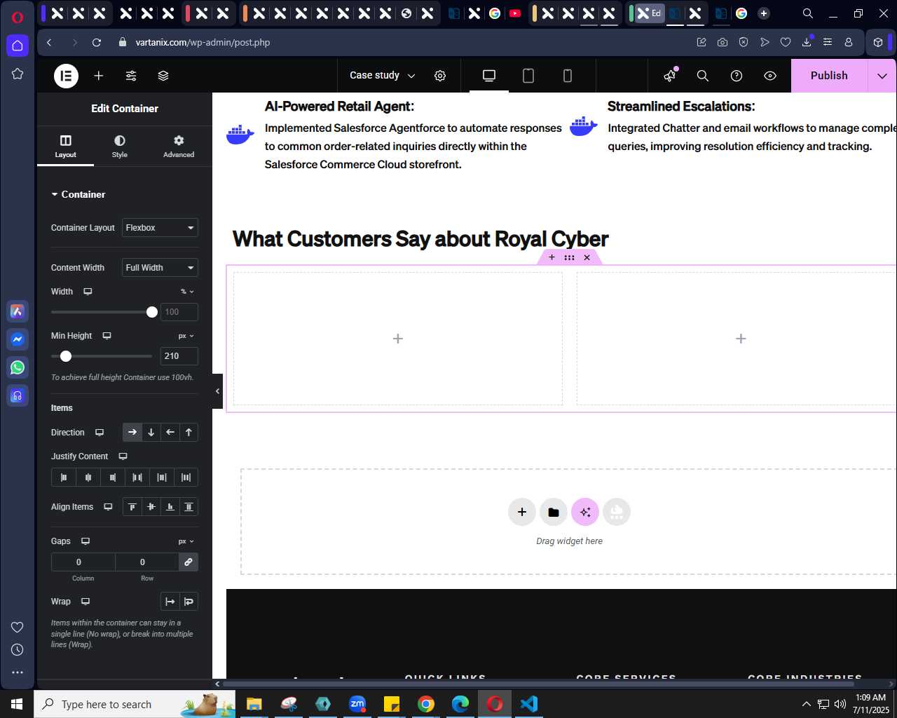
Task: Change Gaps px unit selector
Action: (x=186, y=541)
